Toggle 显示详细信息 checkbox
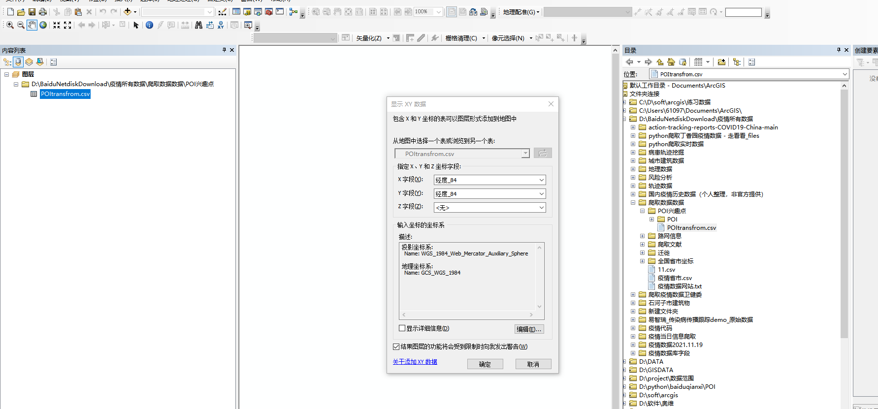Screen dimensions: 878x409 (402, 328)
